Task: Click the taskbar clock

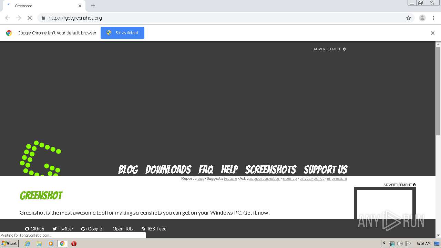Action: click(423, 244)
